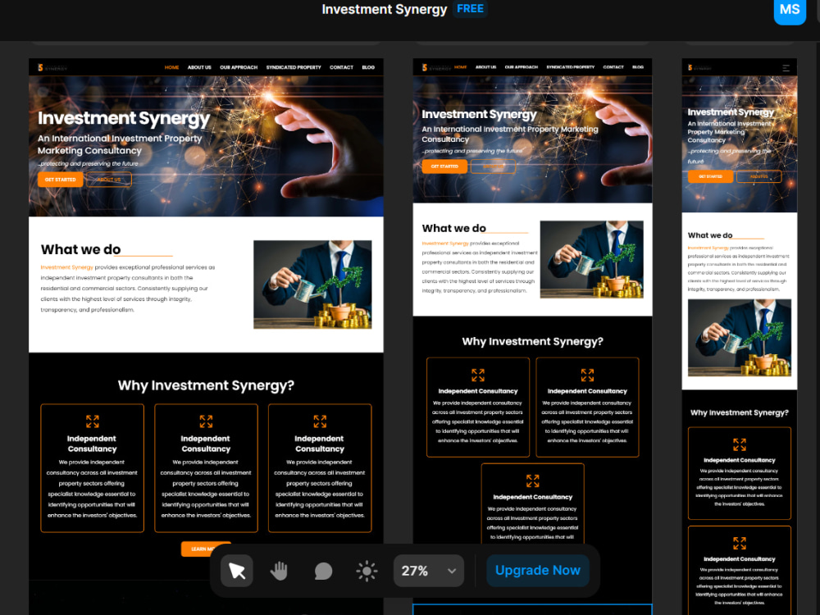Click CONTACT in desktop preview navigation
The image size is (820, 615).
click(341, 67)
